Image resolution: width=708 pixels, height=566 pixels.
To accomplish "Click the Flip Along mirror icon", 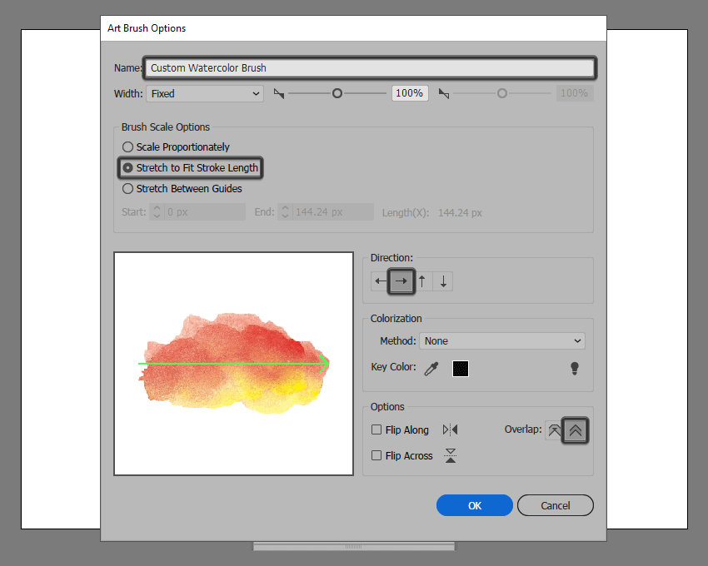I will 450,429.
